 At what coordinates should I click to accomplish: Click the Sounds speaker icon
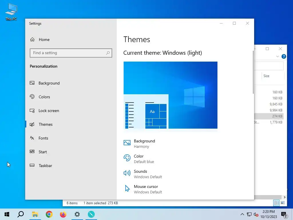127,173
